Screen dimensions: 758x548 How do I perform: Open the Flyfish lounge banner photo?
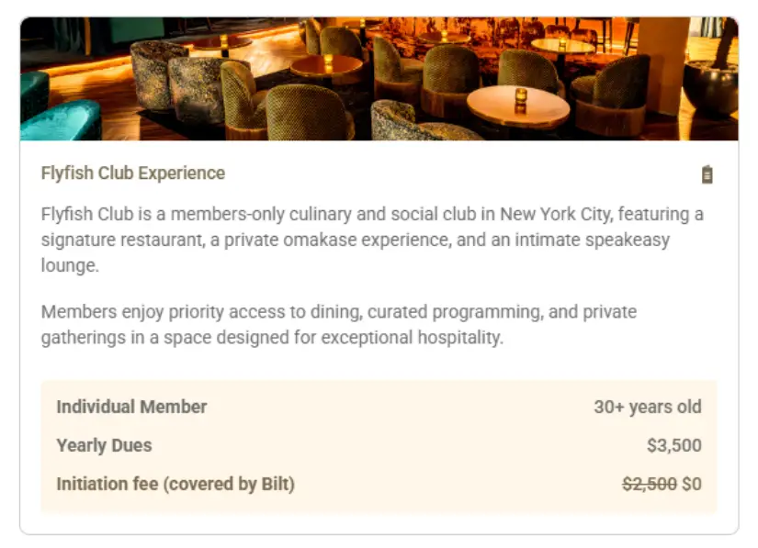(379, 78)
